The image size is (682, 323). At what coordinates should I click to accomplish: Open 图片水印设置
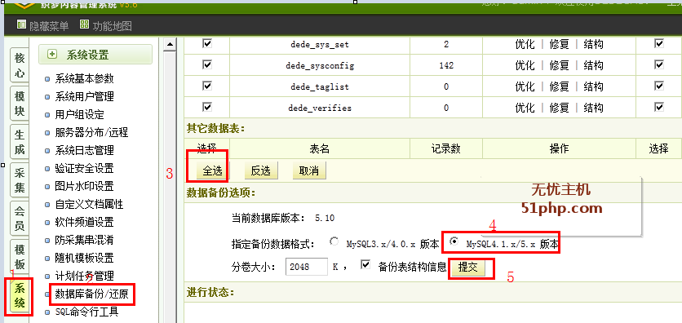(x=84, y=187)
